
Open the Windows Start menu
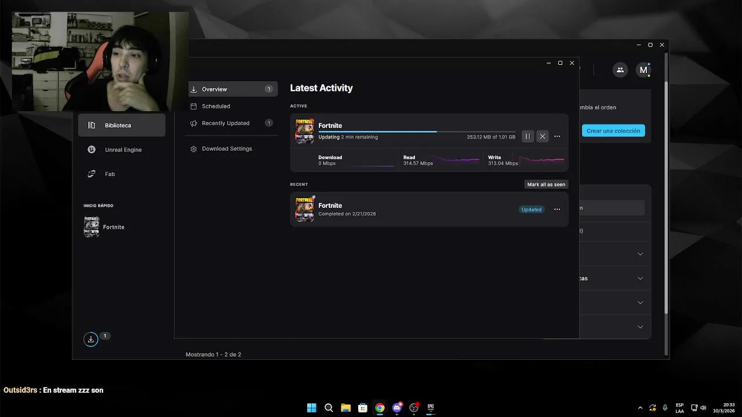311,408
